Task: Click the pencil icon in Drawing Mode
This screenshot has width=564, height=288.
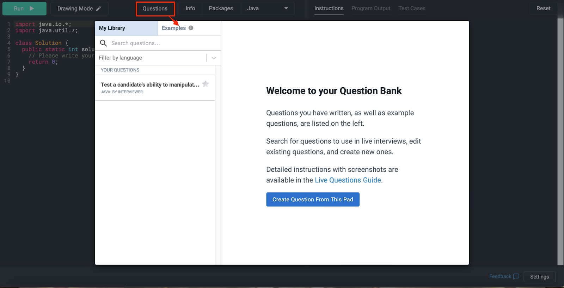Action: click(98, 8)
